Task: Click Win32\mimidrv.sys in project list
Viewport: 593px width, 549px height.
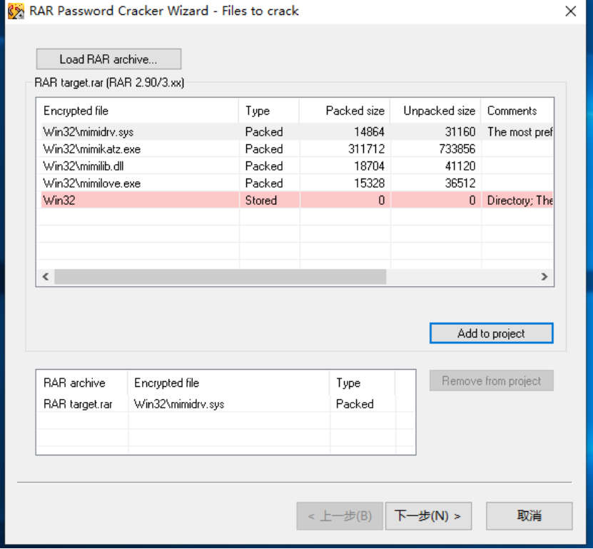Action: 179,403
